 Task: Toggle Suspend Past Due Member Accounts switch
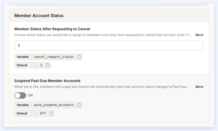pos(20,95)
